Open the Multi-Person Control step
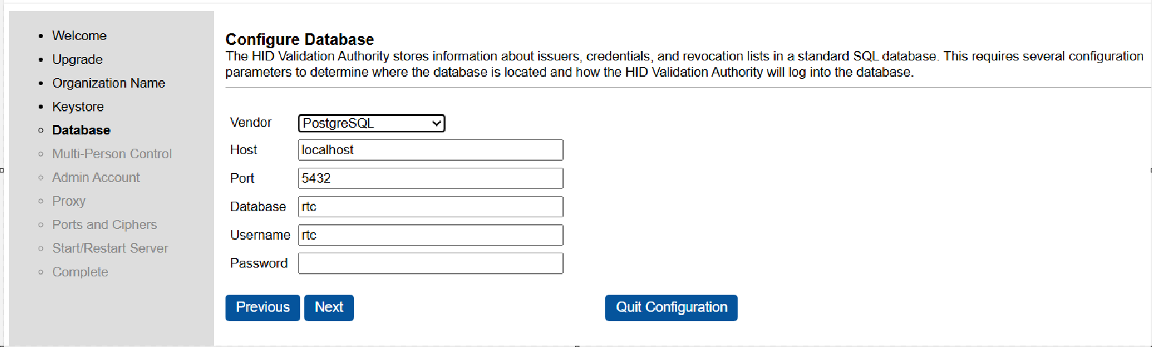This screenshot has height=347, width=1152. tap(112, 154)
